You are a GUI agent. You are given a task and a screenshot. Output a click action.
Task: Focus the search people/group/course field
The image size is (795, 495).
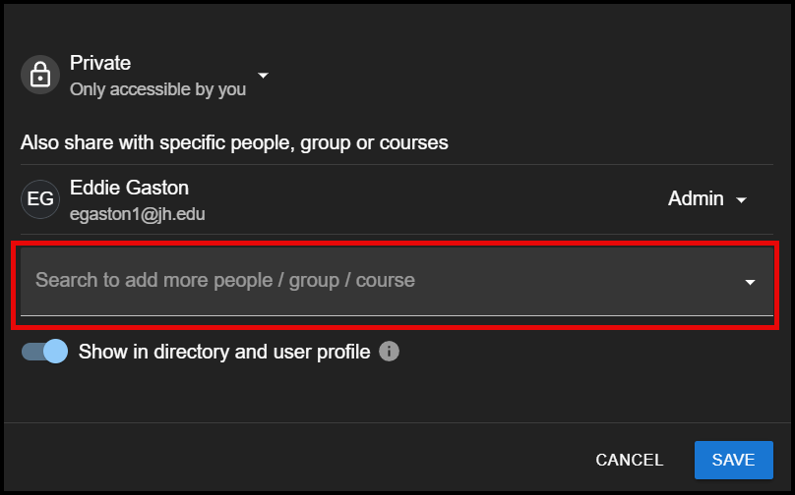[x=397, y=282]
